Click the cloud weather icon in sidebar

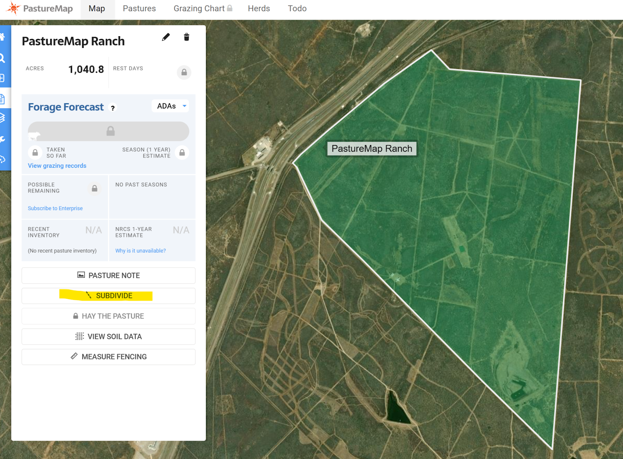2,159
